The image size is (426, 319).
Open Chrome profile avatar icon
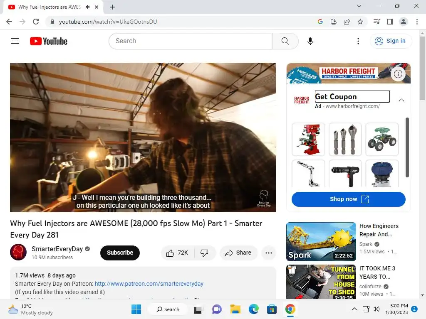[404, 22]
